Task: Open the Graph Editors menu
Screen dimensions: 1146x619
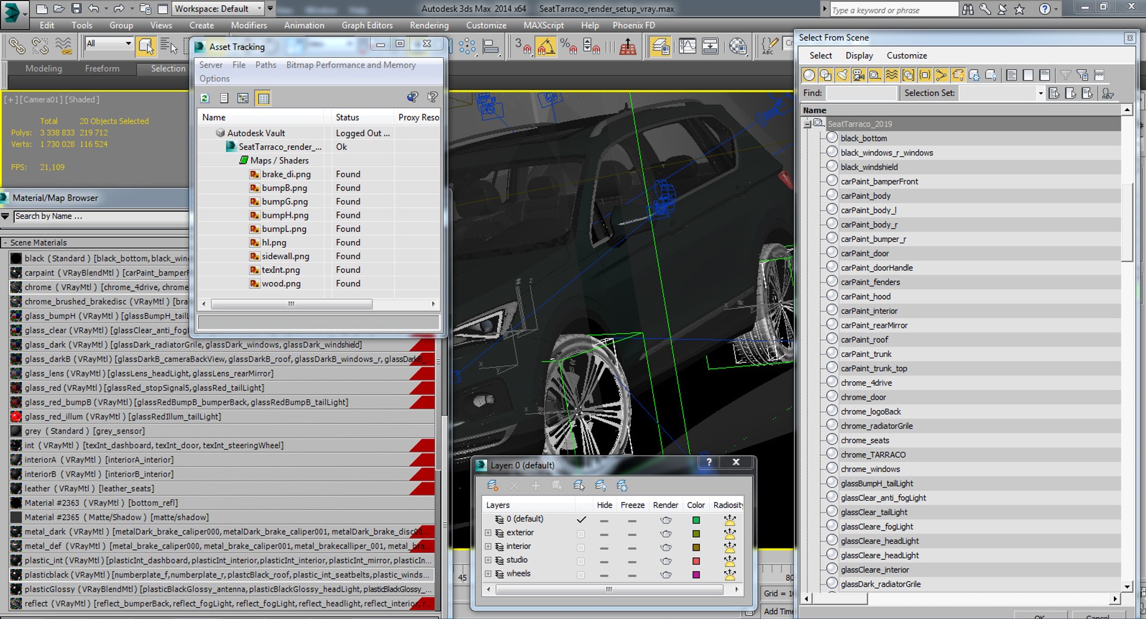Action: click(367, 26)
